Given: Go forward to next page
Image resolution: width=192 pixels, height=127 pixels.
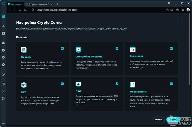Looking at the screenshot, I should point(15,10).
